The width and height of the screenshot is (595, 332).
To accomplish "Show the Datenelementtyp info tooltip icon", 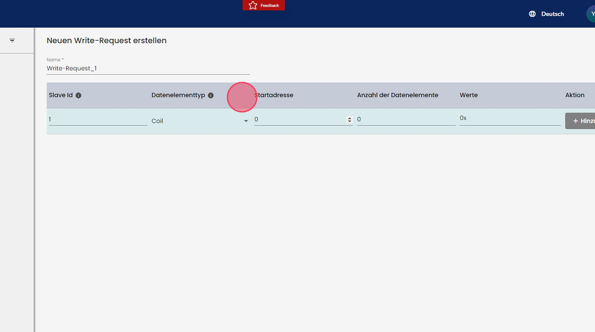I will [x=211, y=95].
